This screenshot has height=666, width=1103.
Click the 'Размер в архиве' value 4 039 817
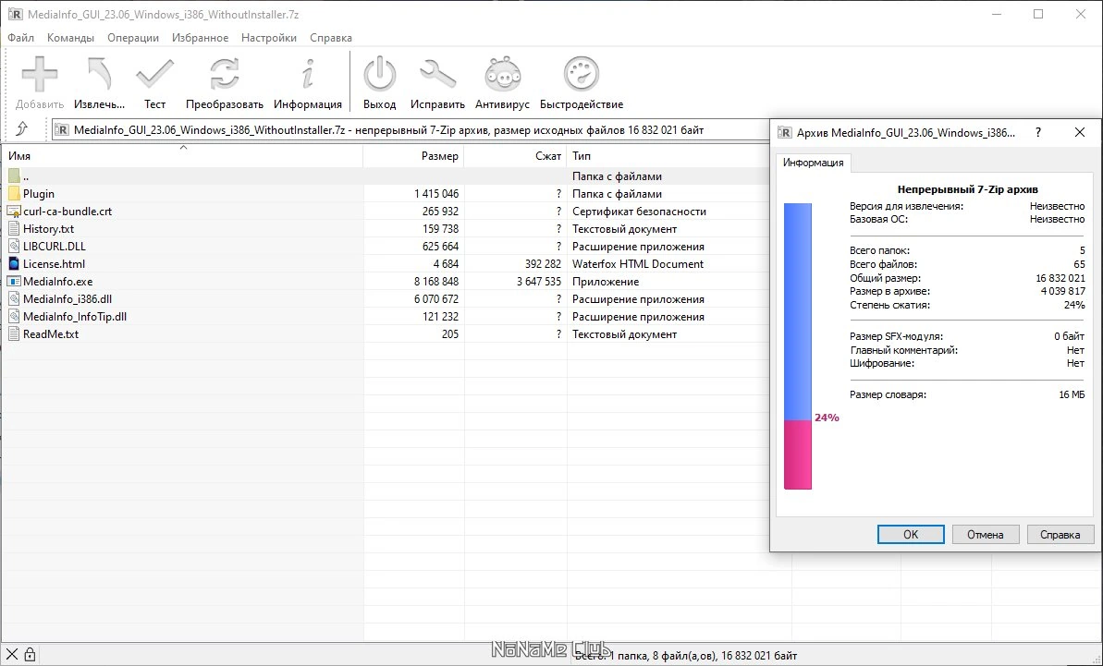pyautogui.click(x=1063, y=291)
